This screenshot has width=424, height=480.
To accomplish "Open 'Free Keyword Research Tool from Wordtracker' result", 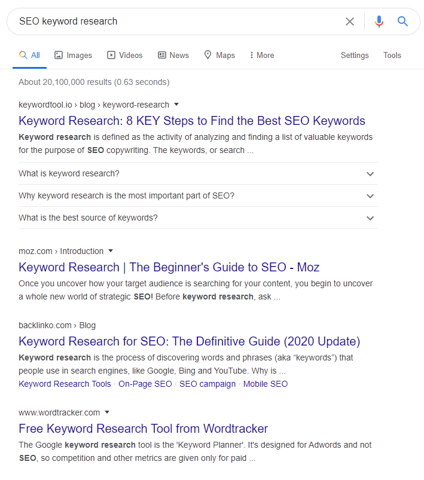I will click(144, 429).
